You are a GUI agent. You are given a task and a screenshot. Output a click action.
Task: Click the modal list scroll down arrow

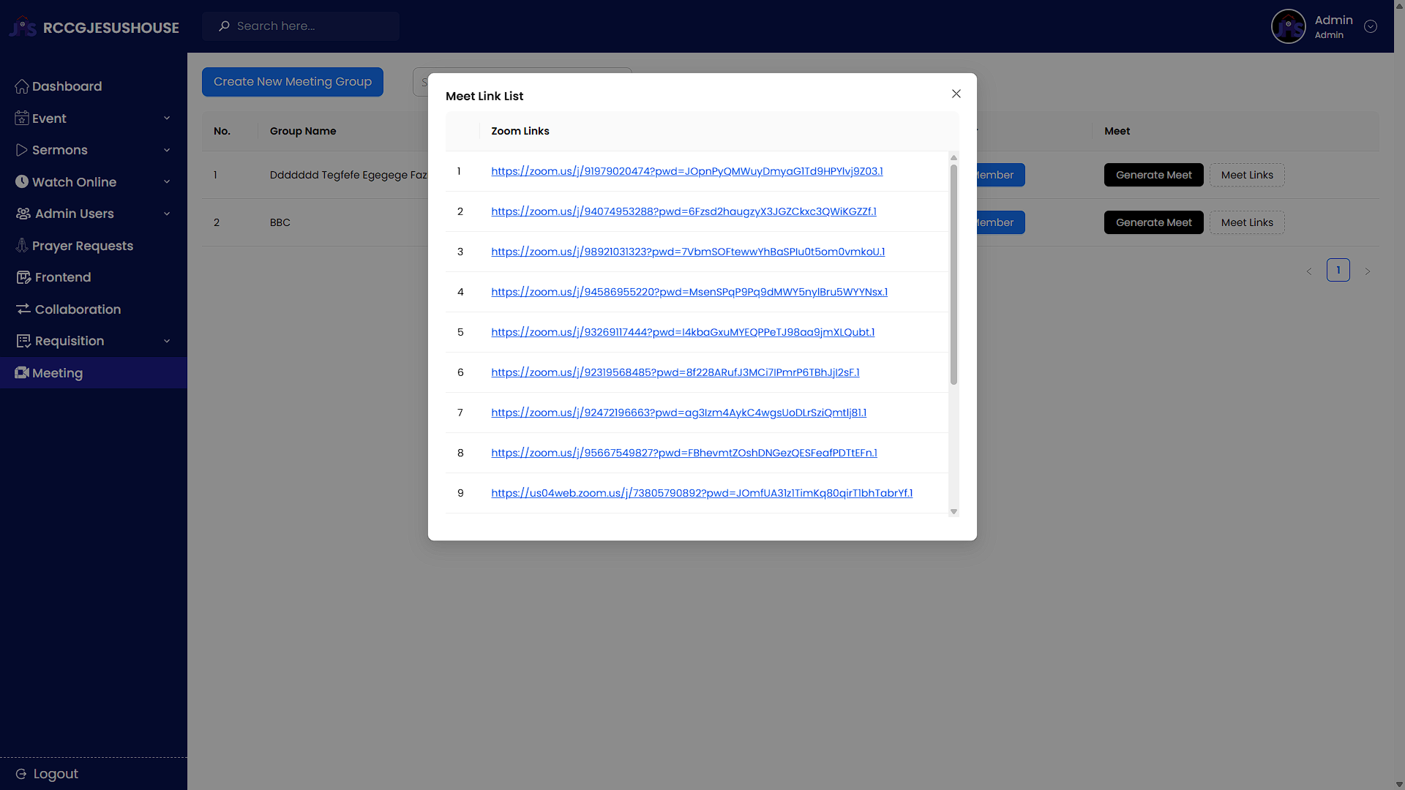pos(953,511)
